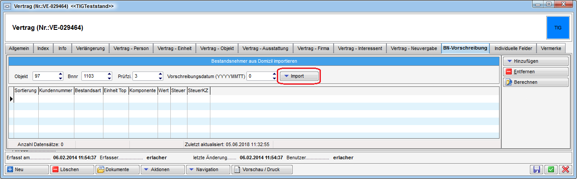The height and width of the screenshot is (179, 577).
Task: Decrease the Objekt value with down arrow
Action: 61,78
